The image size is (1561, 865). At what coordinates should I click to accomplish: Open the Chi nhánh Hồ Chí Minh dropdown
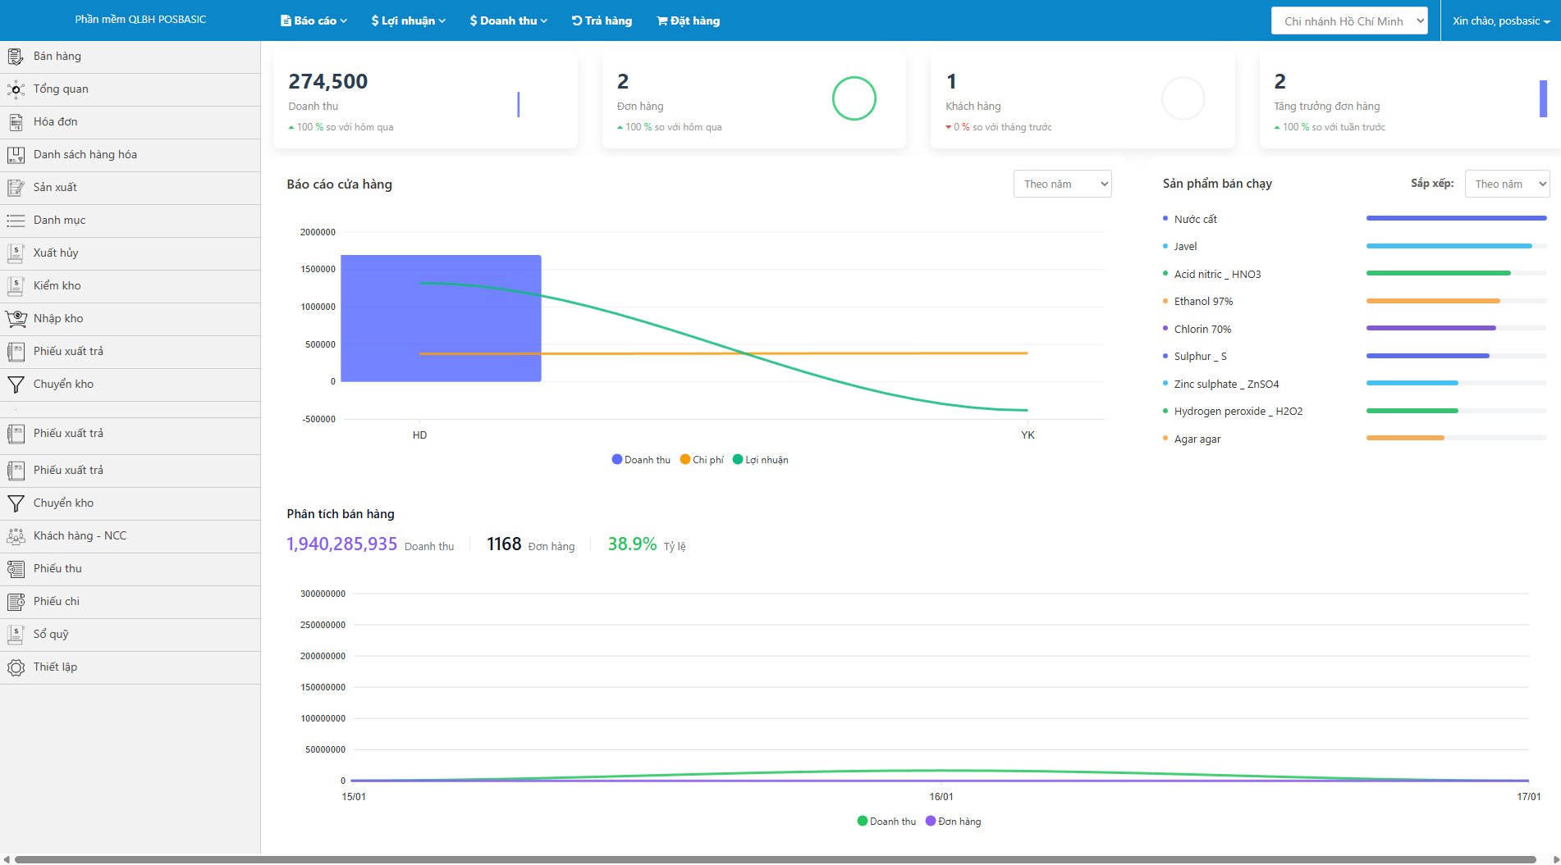point(1349,21)
